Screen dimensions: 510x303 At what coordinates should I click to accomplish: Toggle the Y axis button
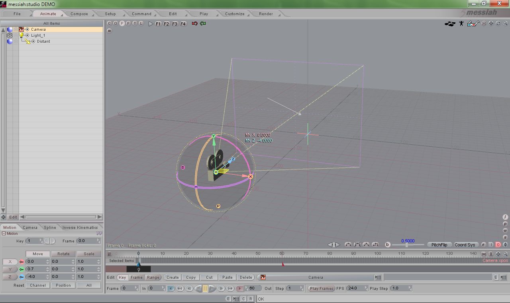click(10, 270)
